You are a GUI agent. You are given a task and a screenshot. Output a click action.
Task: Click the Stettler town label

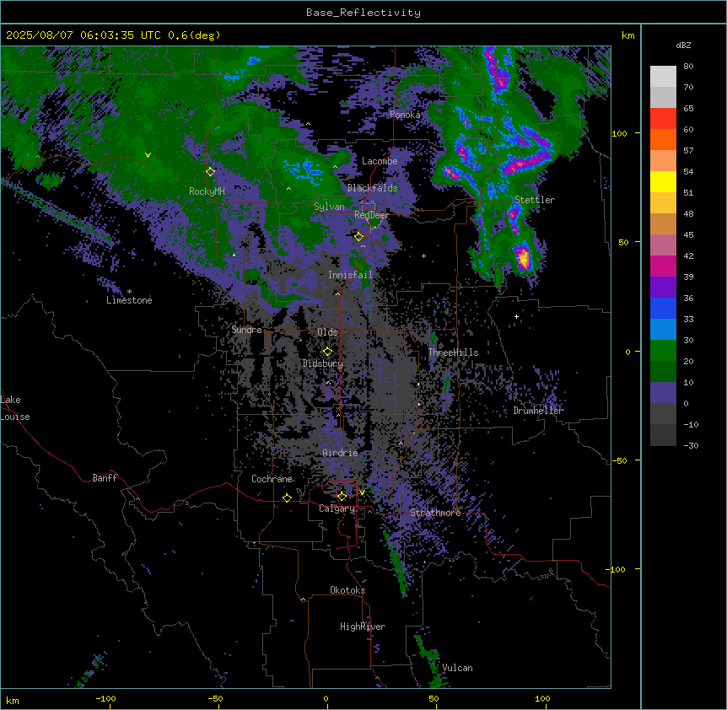[x=535, y=200]
